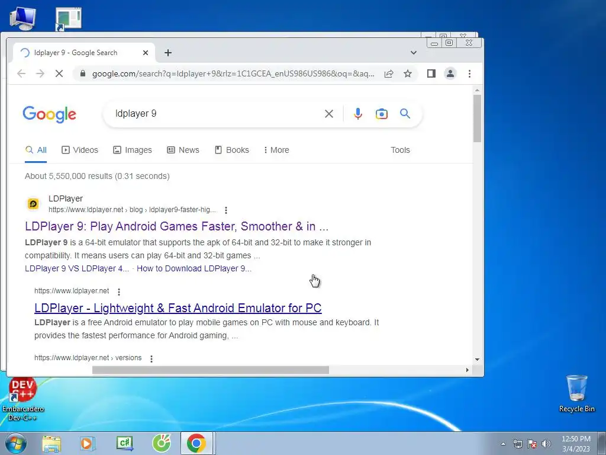Viewport: 606px width, 455px height.
Task: Switch to Books results tab
Action: (232, 150)
